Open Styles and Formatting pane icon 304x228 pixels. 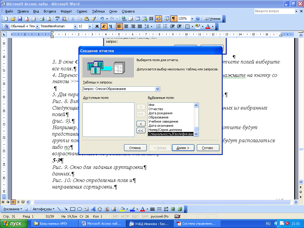pyautogui.click(x=6, y=26)
